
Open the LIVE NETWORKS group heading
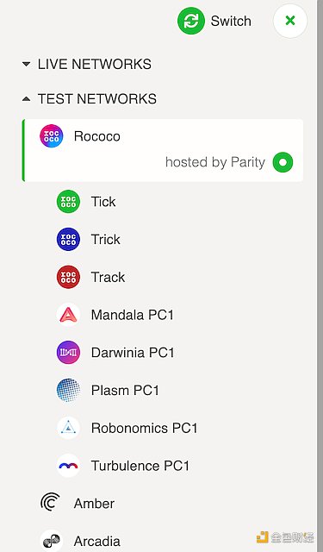(x=95, y=64)
